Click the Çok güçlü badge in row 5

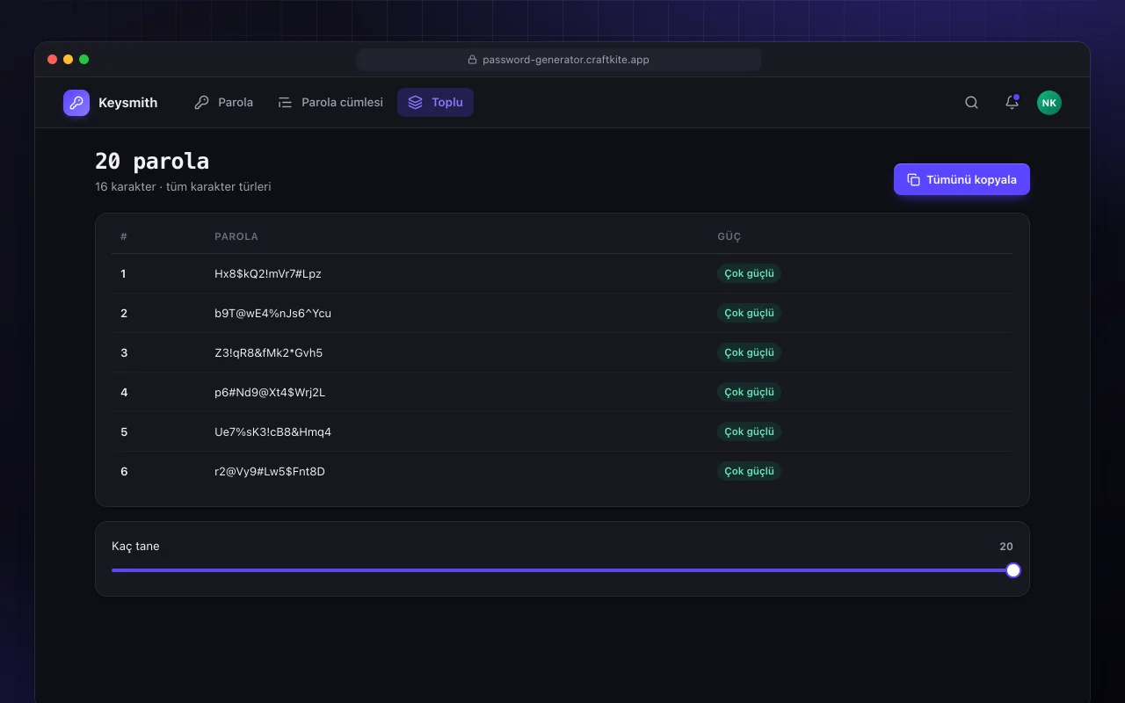(x=749, y=431)
